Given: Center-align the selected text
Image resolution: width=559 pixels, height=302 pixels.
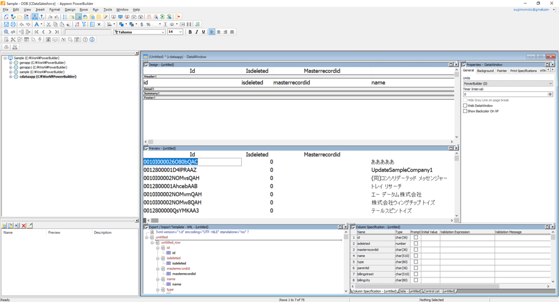Looking at the screenshot, I should point(218,32).
